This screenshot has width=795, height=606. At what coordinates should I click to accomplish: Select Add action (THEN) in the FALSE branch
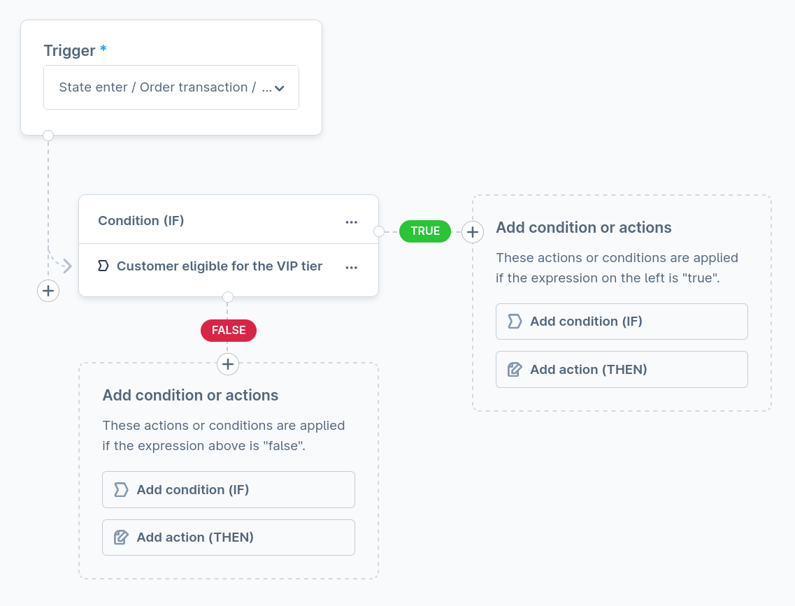coord(229,537)
